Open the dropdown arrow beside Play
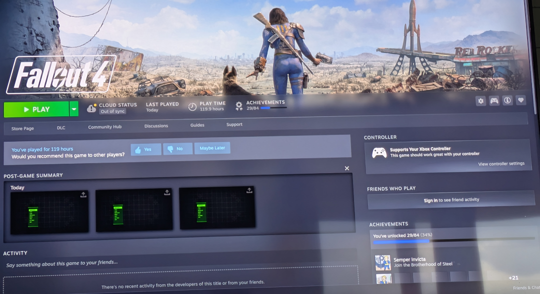540x294 pixels. tap(74, 109)
